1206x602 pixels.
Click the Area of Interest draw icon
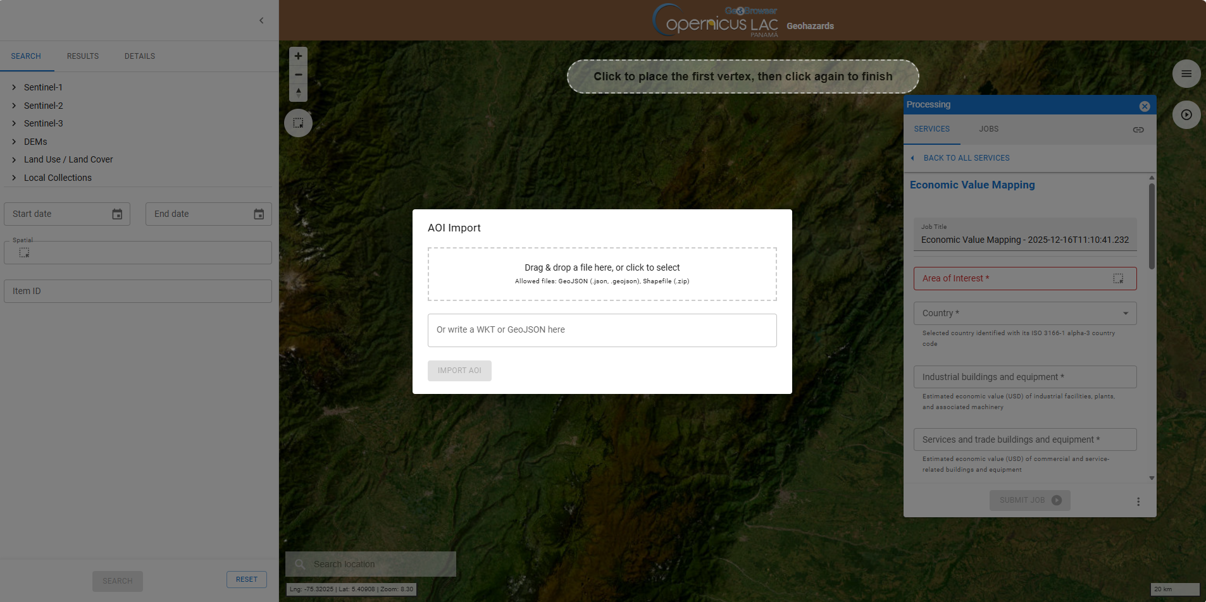1117,279
